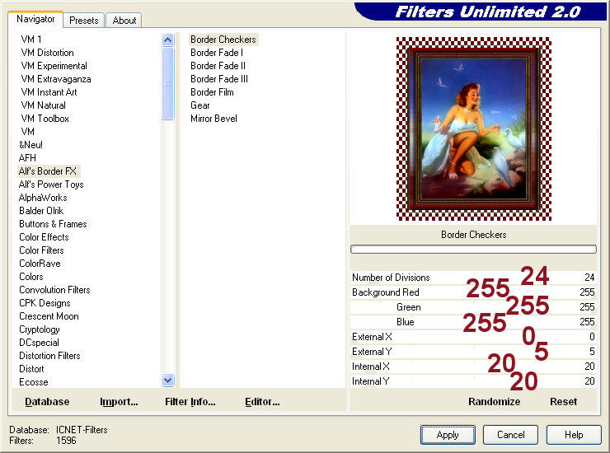This screenshot has height=453, width=610.
Task: Select VM Extravaganza category
Action: (55, 79)
